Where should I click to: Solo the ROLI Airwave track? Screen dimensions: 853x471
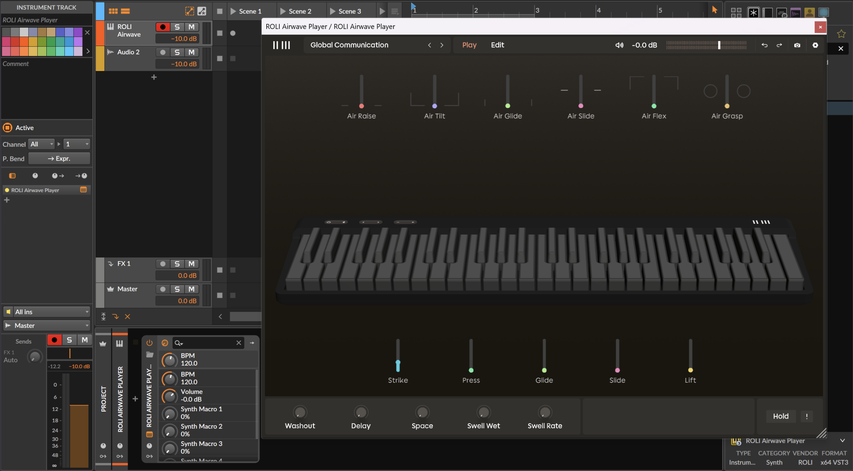click(x=177, y=27)
